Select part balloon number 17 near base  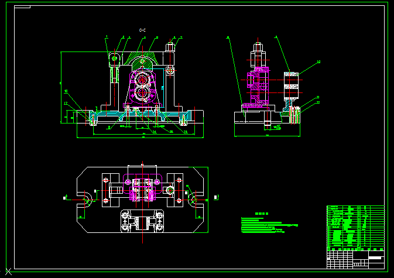pyautogui.click(x=66, y=103)
